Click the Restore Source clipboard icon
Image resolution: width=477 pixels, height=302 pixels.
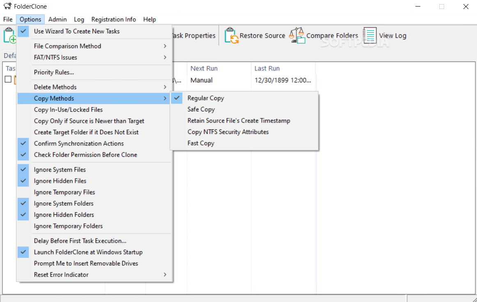pos(231,36)
